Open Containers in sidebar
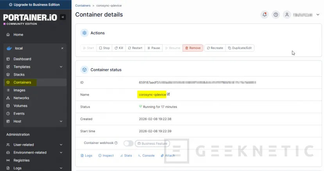This screenshot has height=171, width=324. pos(22,82)
